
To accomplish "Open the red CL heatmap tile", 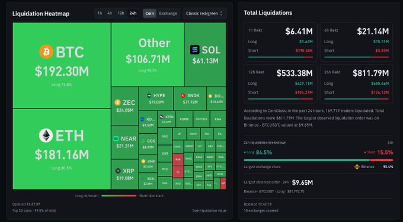I will click(178, 172).
